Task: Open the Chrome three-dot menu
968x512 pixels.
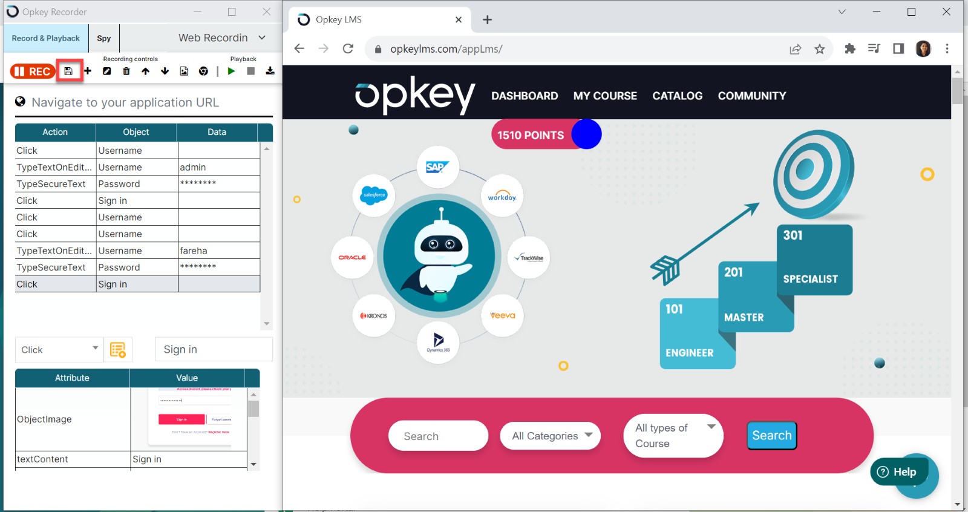Action: click(x=947, y=48)
